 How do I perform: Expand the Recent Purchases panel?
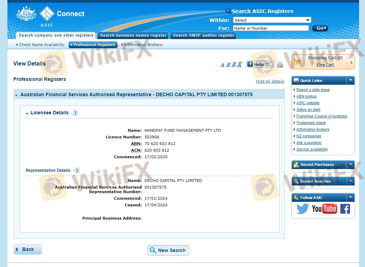350,165
